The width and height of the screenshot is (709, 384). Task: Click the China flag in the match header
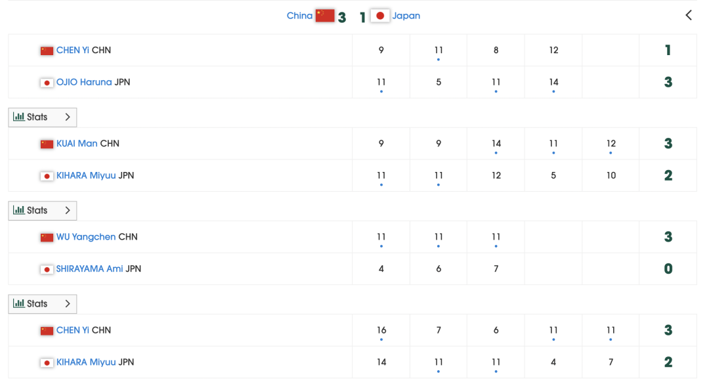click(325, 16)
